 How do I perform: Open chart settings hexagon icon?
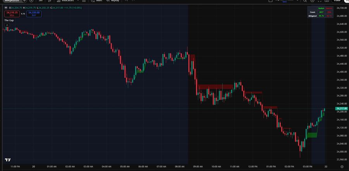point(312,1)
